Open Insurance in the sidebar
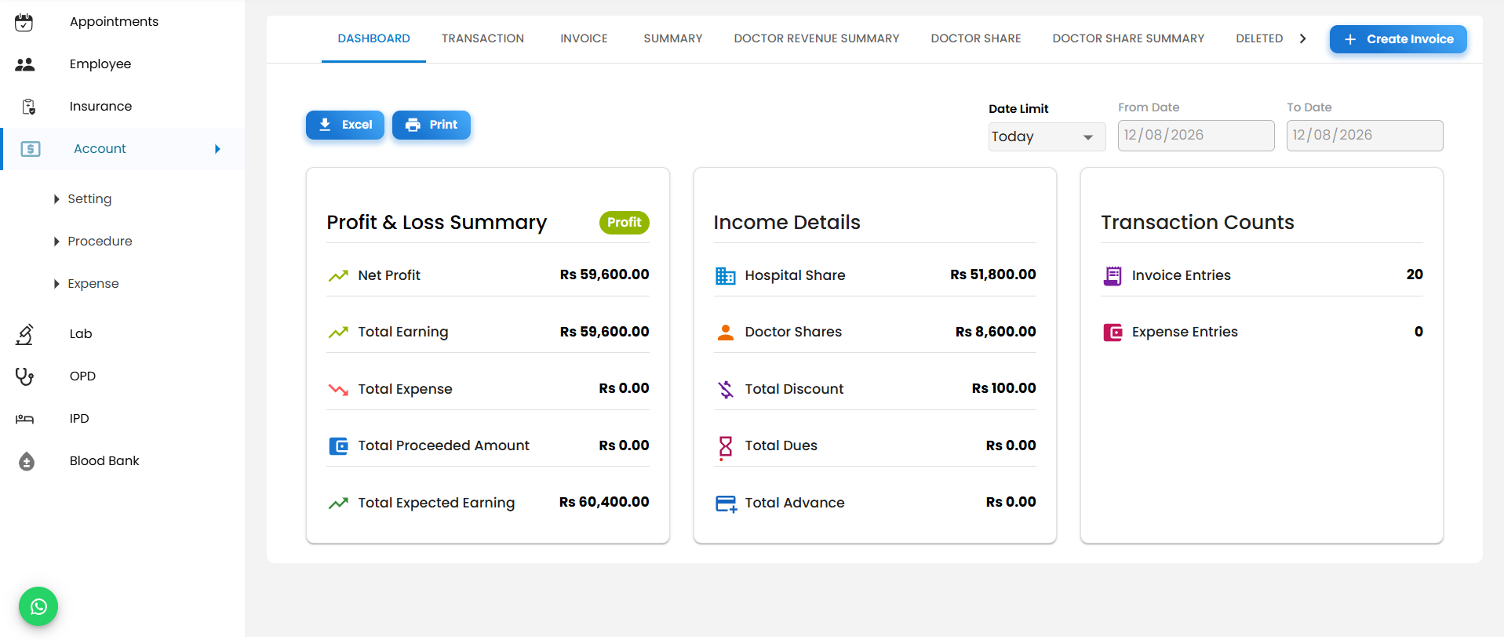 tap(100, 107)
